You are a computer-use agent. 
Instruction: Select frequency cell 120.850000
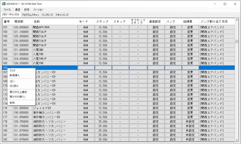click(23, 27)
